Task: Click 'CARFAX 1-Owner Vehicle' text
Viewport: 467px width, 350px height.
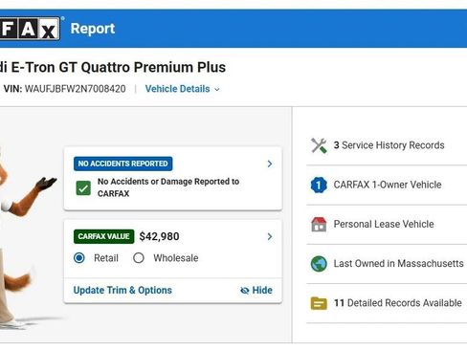Action: pyautogui.click(x=388, y=185)
